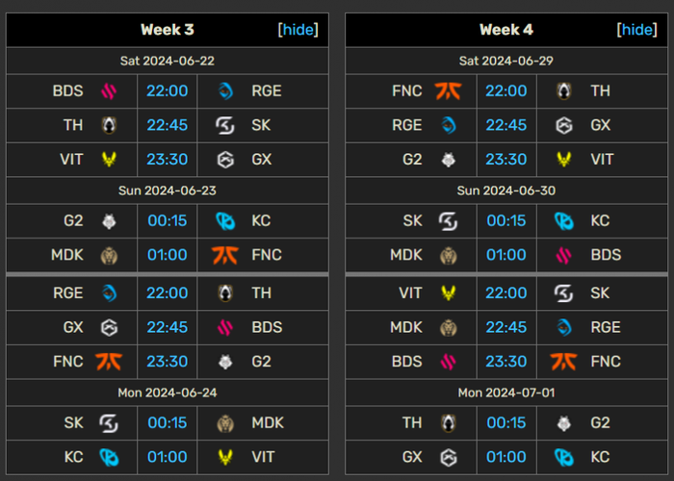Viewport: 674px width, 481px height.
Task: Click GiantX logo in RGE vs GX match
Action: coord(564,125)
